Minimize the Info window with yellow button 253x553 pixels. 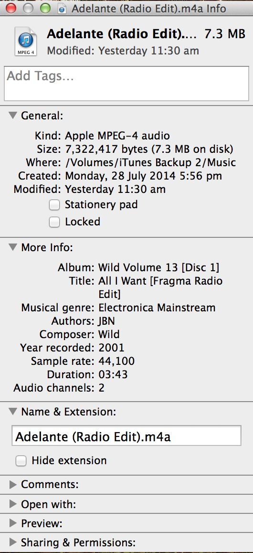pos(28,8)
